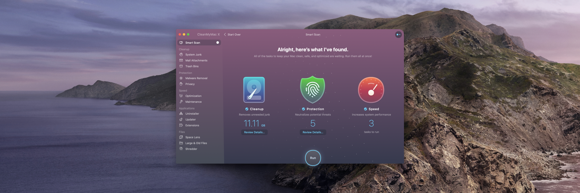Screen dimensions: 580x193
Task: Open the Smart Scan sidebar item
Action: (x=199, y=43)
